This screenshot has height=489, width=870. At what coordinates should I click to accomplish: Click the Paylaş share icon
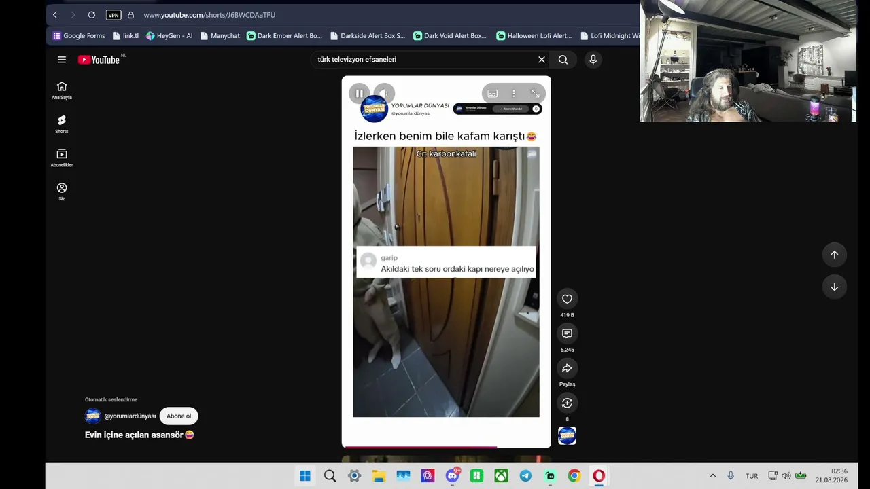567,368
